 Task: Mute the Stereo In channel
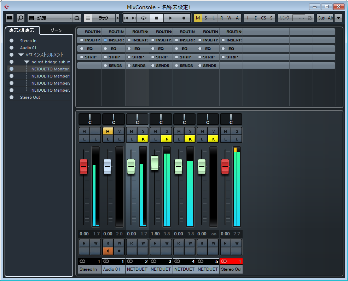pyautogui.click(x=84, y=131)
